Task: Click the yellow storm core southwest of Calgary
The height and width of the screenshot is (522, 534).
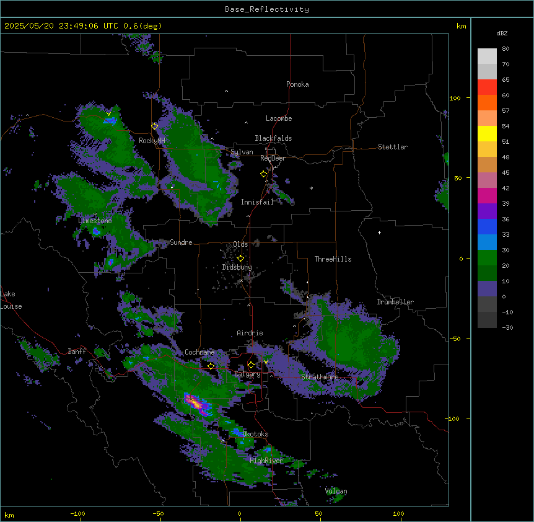Action: 196,403
